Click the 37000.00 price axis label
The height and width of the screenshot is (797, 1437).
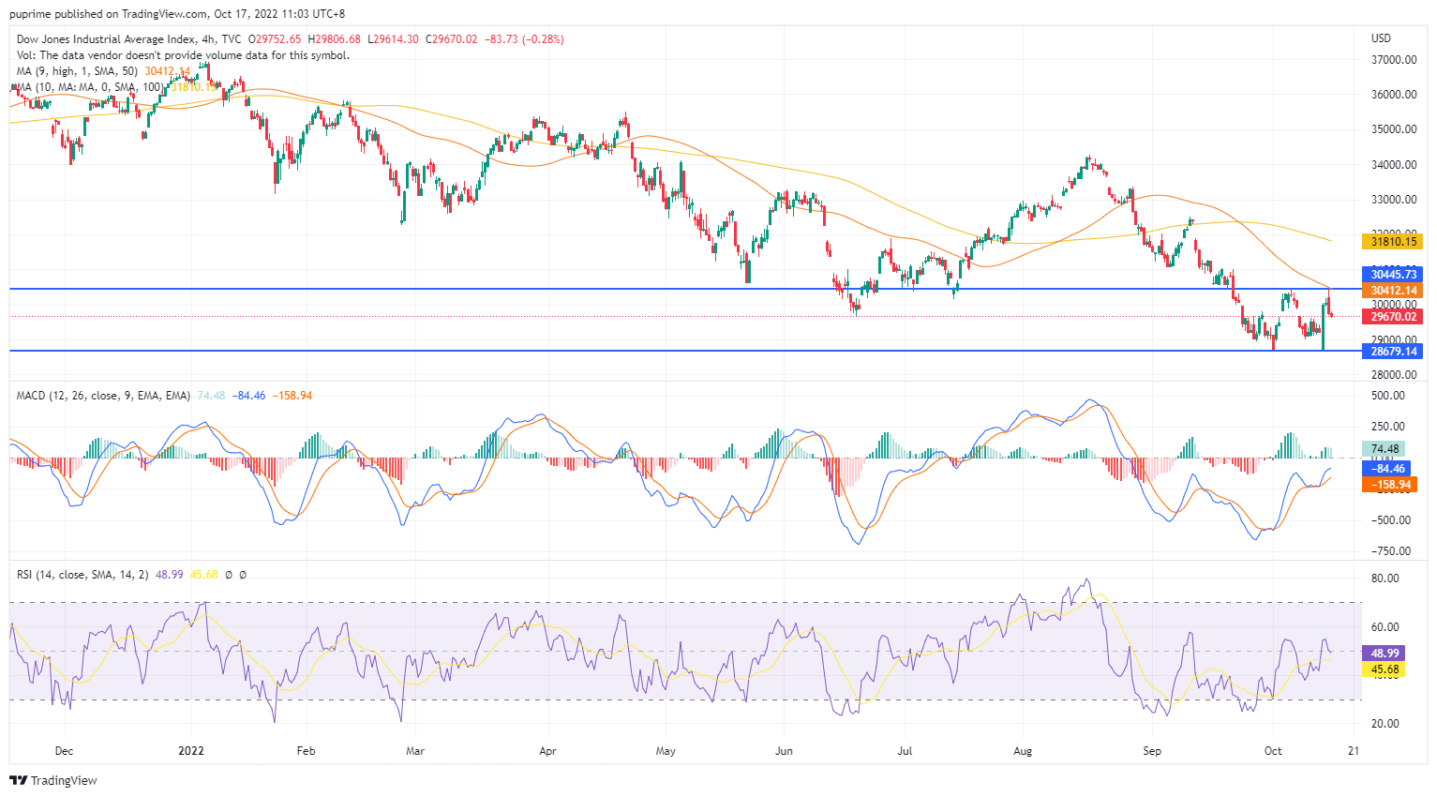1393,60
